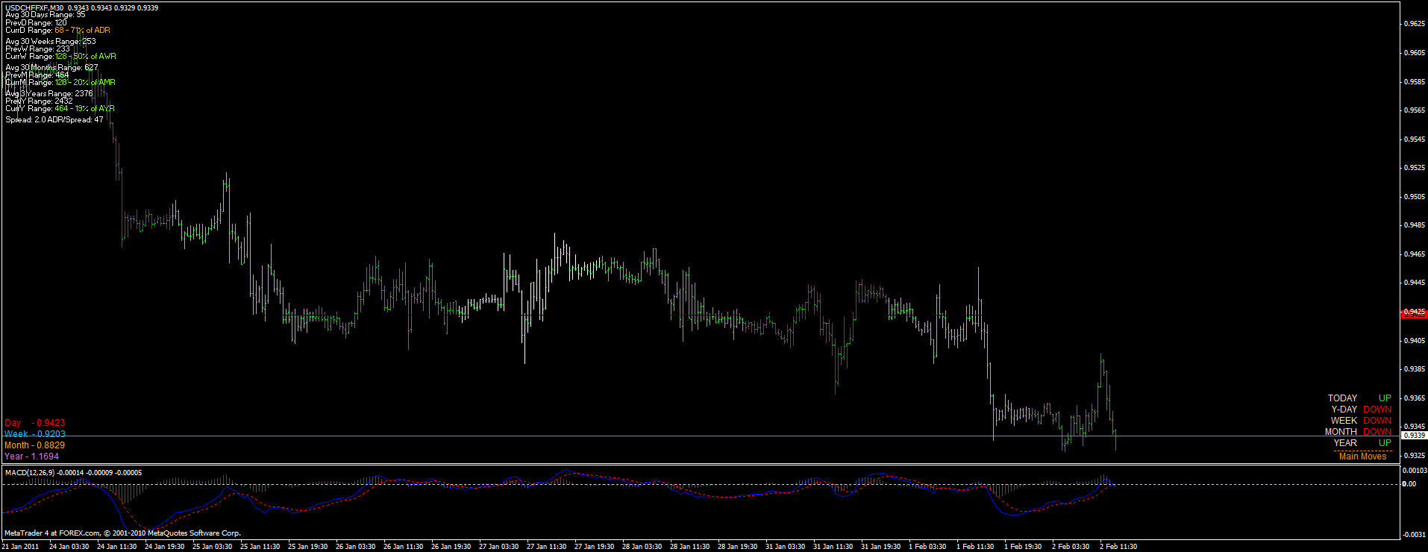Click the purple 'Year - 1.1694' level label
The image size is (1428, 552).
[31, 457]
